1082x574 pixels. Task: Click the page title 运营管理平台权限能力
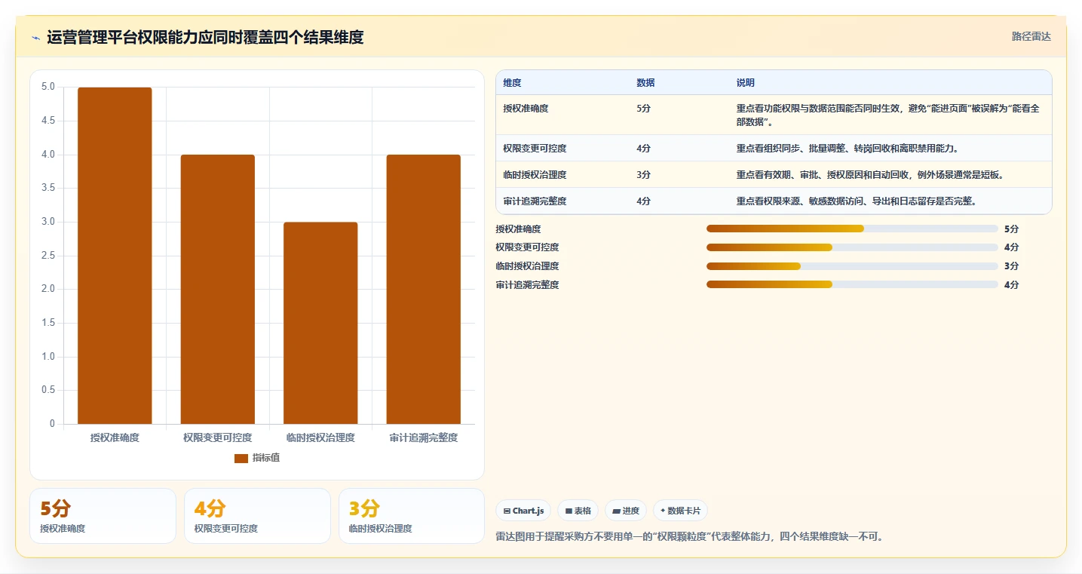(x=205, y=37)
